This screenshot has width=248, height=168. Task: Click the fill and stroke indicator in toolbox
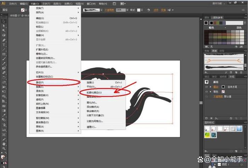click(4, 158)
